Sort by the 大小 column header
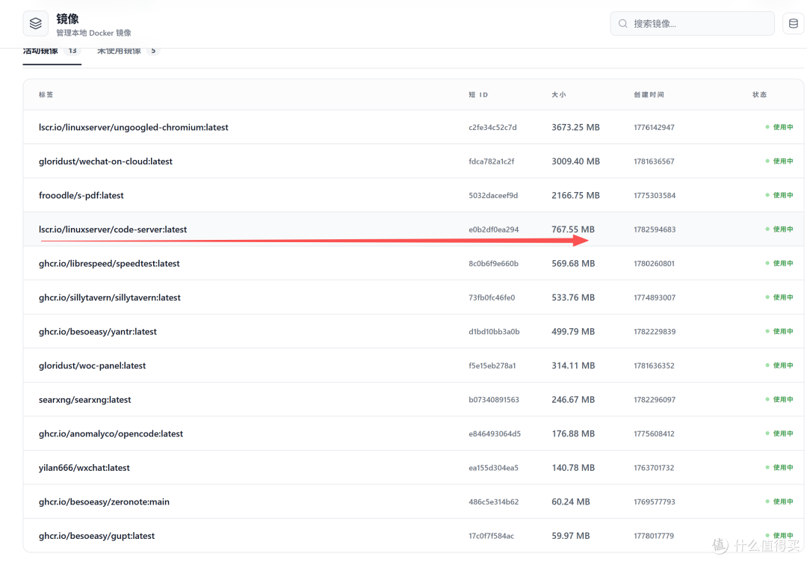 (x=558, y=95)
